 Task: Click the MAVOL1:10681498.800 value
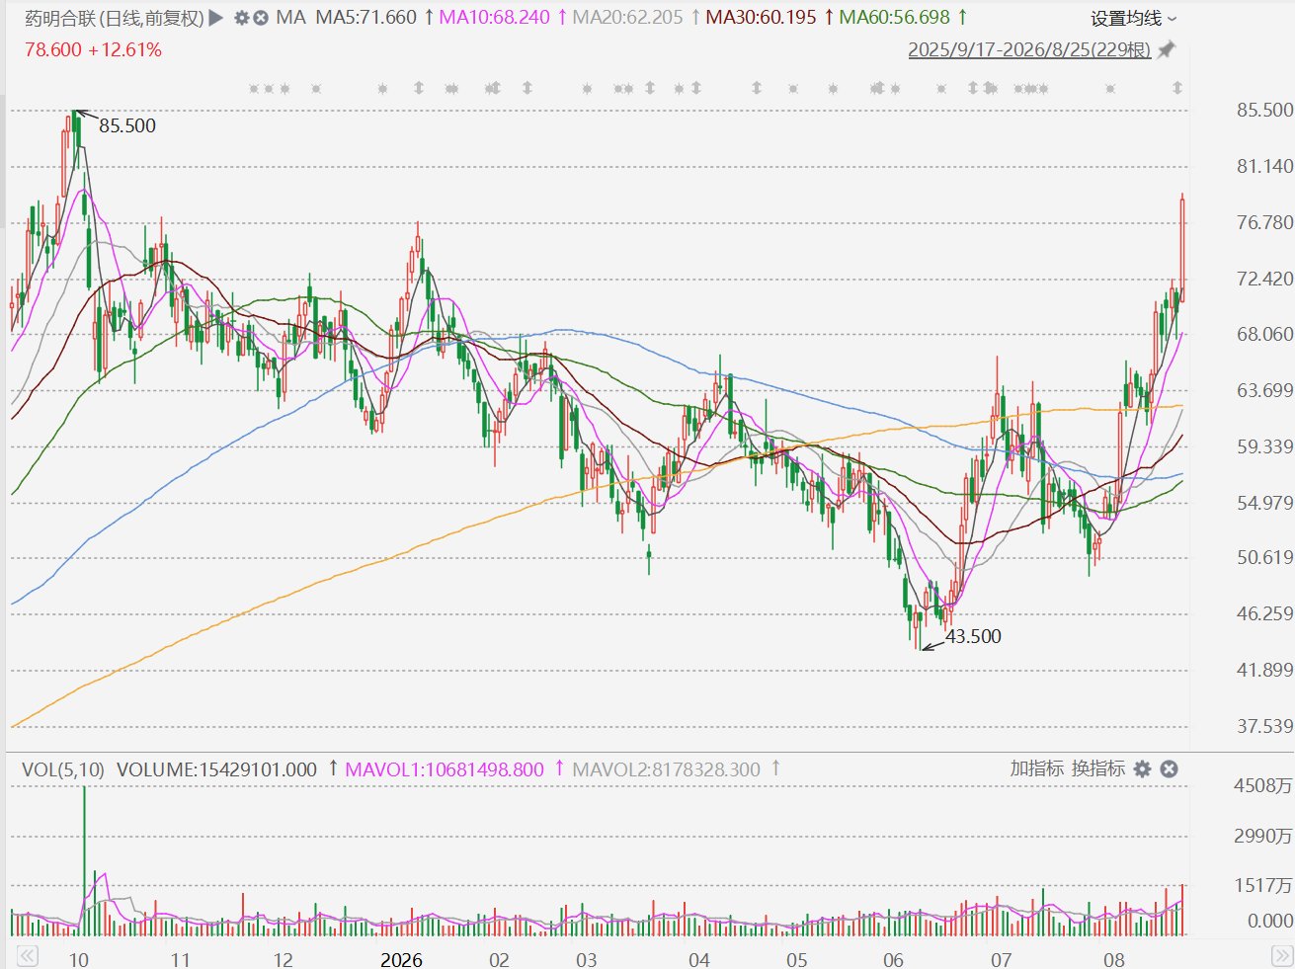coord(444,769)
